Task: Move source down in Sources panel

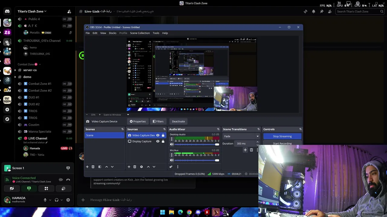Action: tap(154, 167)
